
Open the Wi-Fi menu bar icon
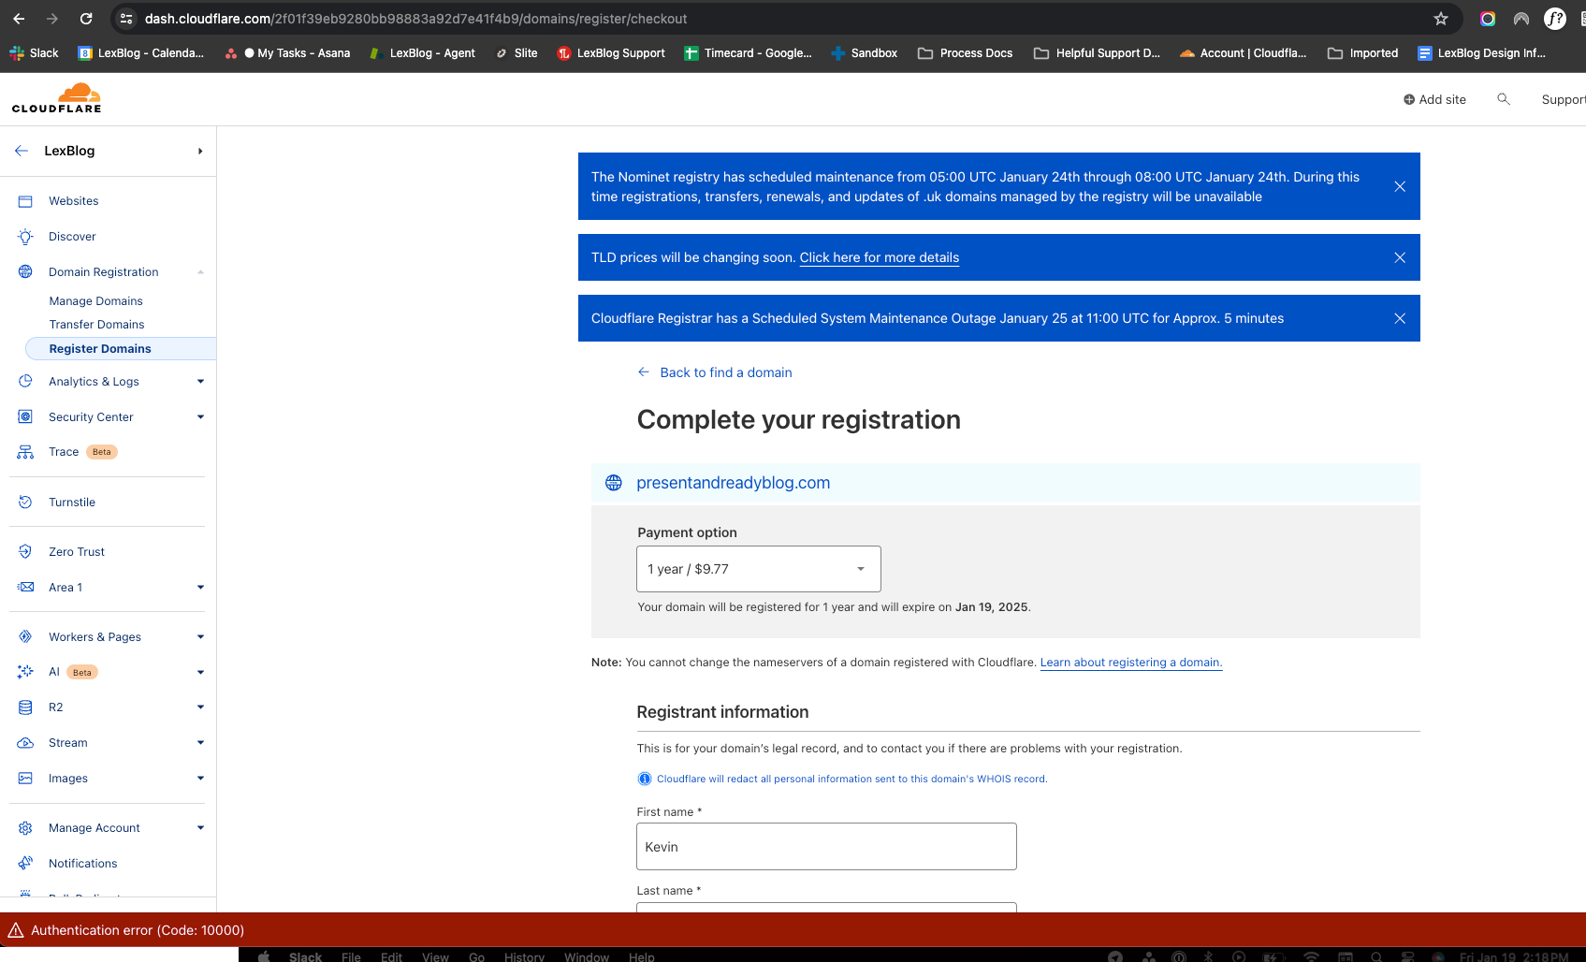(x=1310, y=956)
